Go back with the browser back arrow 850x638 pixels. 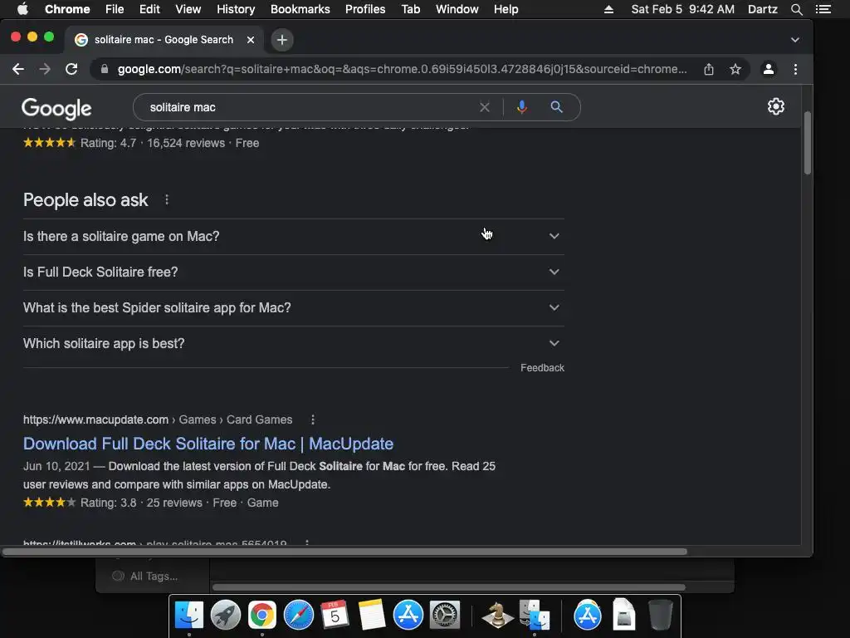(18, 69)
